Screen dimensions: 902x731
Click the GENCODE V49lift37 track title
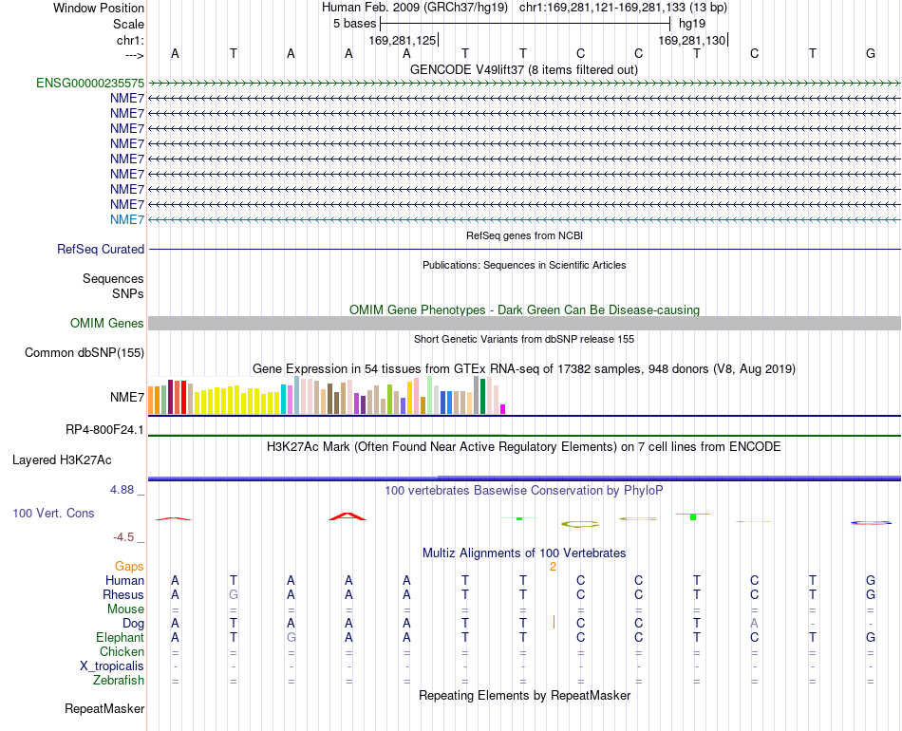pyautogui.click(x=523, y=69)
